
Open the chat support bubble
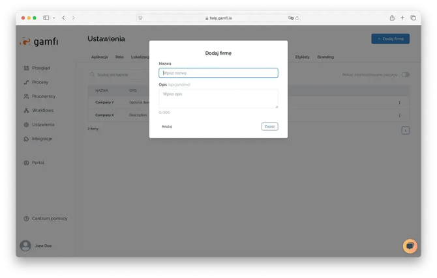coord(410,245)
